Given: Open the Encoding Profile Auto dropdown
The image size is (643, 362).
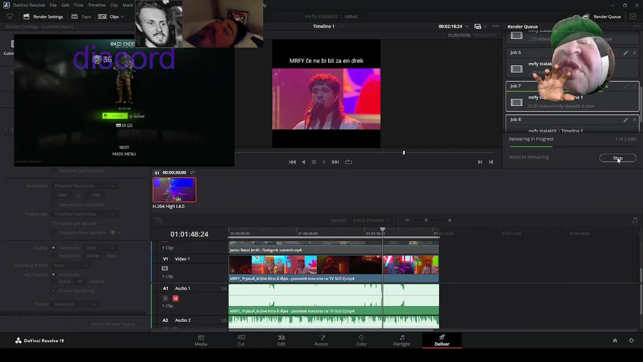Looking at the screenshot, I should (70, 265).
